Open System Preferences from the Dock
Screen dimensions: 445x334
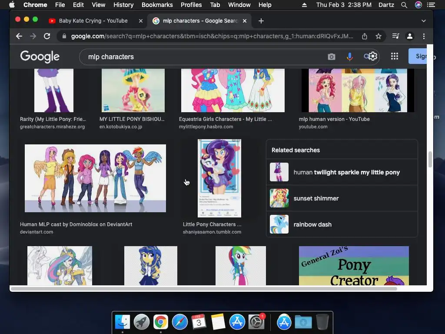256,322
